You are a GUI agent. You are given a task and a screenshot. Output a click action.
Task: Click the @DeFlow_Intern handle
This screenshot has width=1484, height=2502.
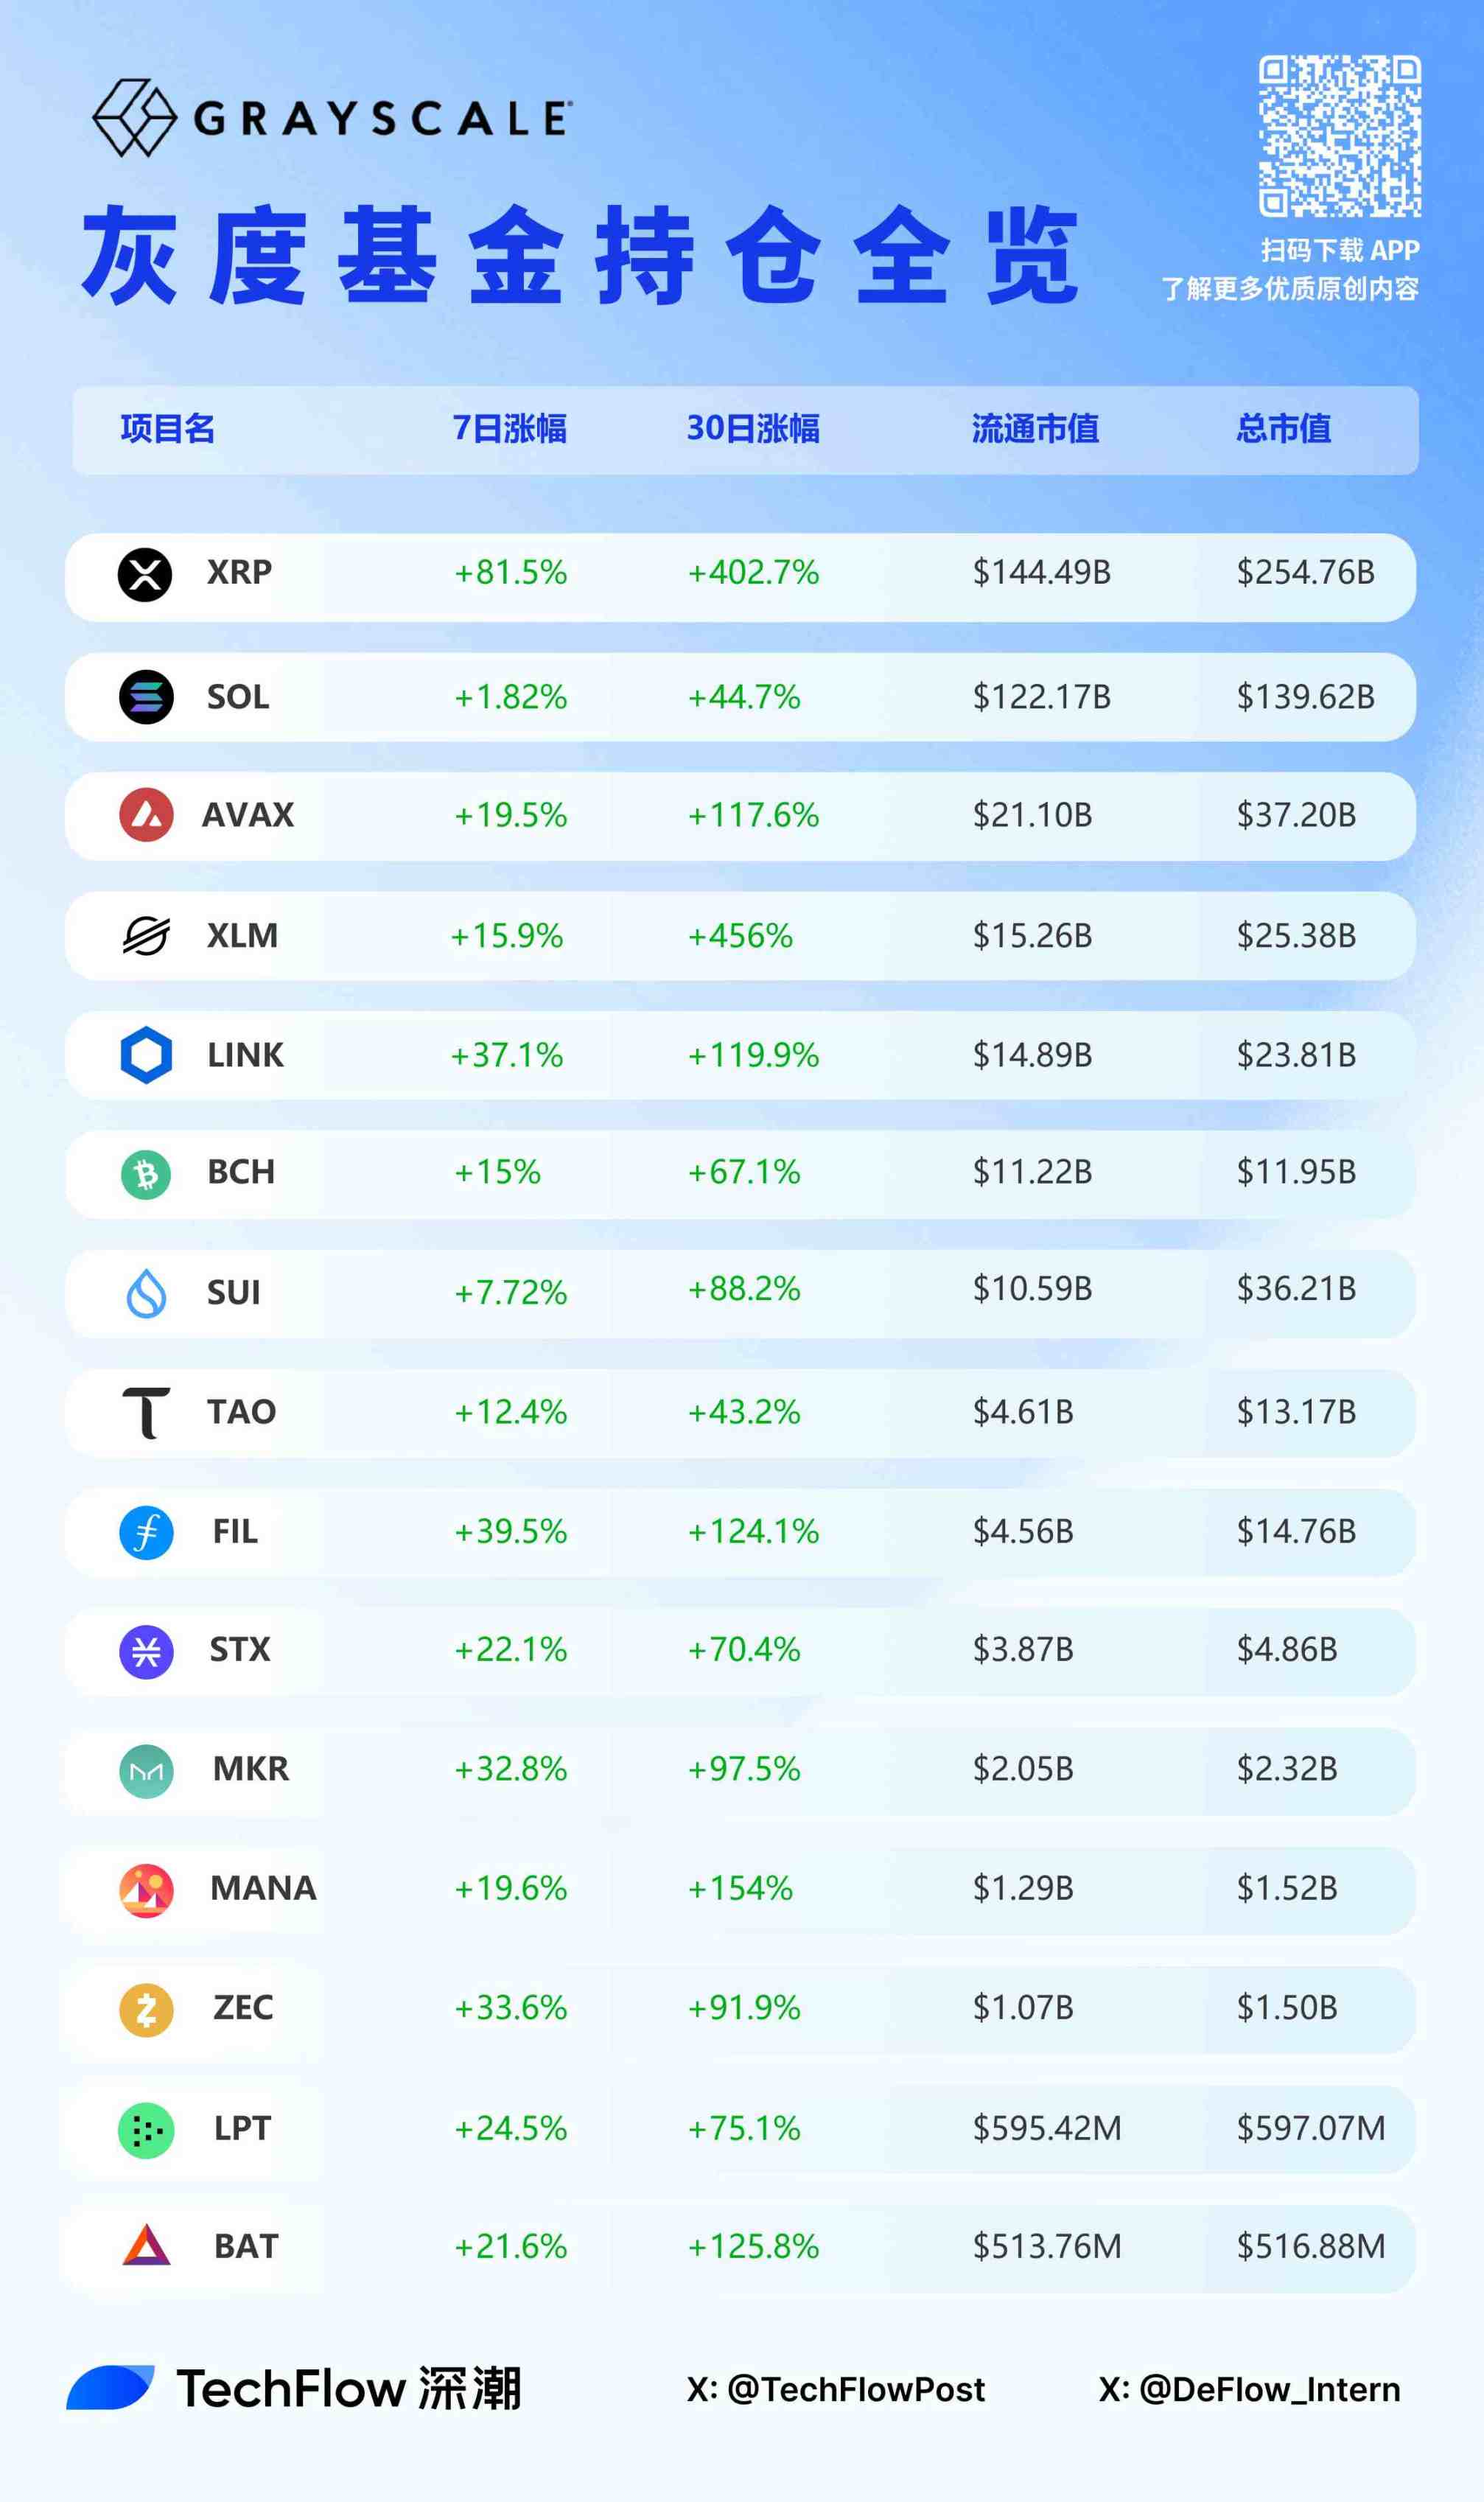[1249, 2389]
